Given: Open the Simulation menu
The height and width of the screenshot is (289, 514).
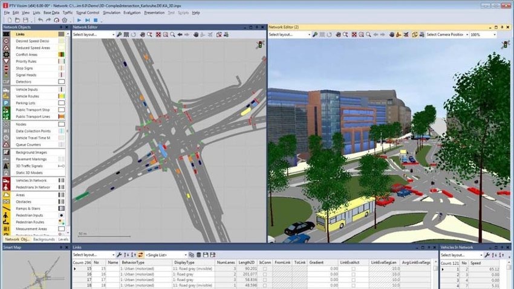Looking at the screenshot, I should click(111, 12).
